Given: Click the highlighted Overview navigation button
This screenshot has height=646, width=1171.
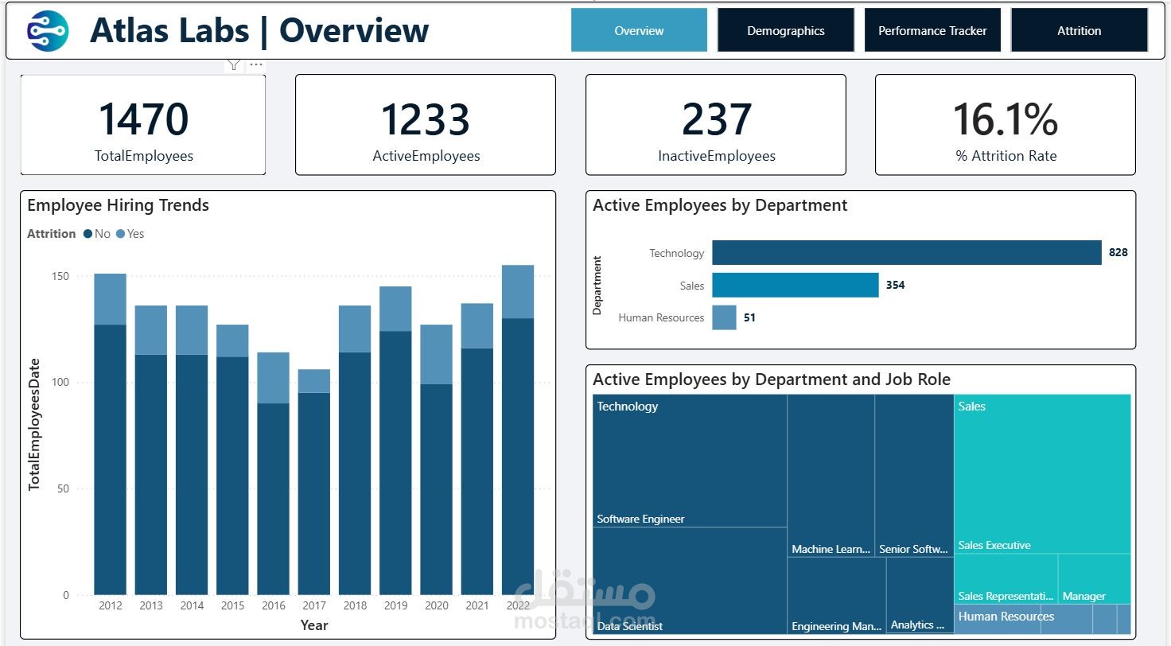Looking at the screenshot, I should pos(638,29).
